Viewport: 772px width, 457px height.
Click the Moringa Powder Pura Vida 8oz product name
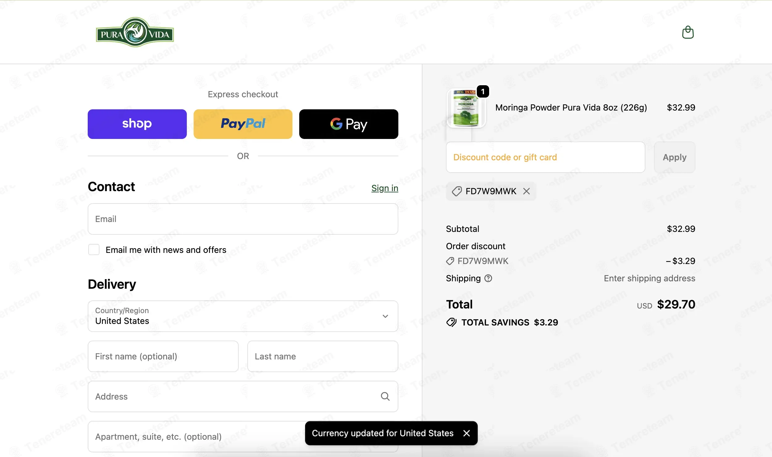click(571, 107)
